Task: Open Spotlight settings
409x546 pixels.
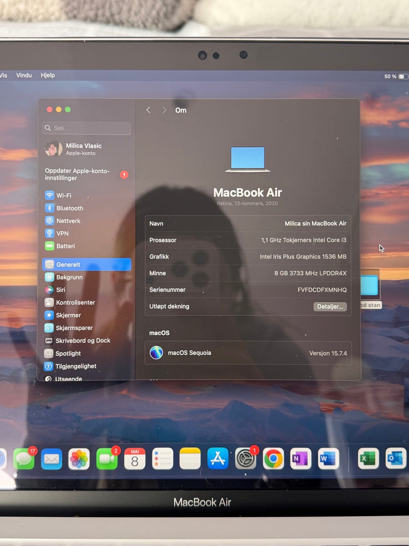Action: [86, 353]
